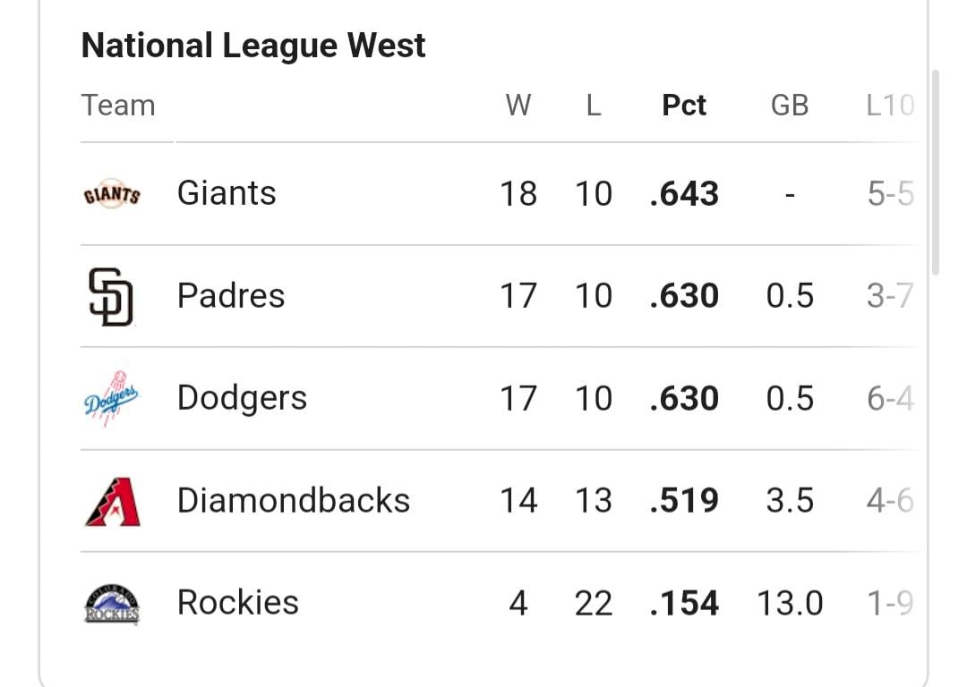Click the Padres SD logo

(x=111, y=296)
